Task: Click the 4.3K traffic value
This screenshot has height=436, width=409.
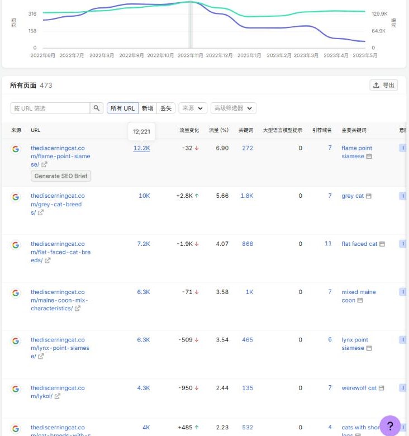Action: (x=144, y=388)
